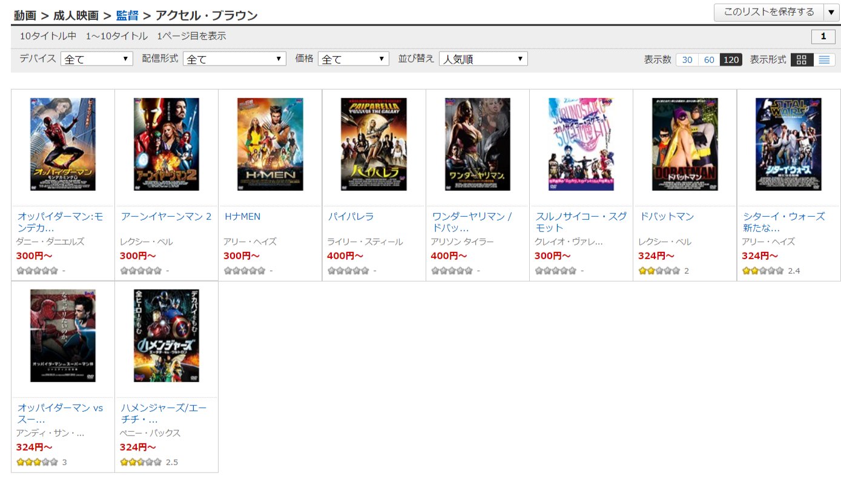
Task: Click actress name クレイオ・ヴァレ…
Action: point(569,242)
